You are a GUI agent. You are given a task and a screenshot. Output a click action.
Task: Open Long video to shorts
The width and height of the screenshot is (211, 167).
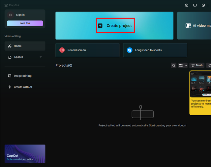tap(155, 50)
